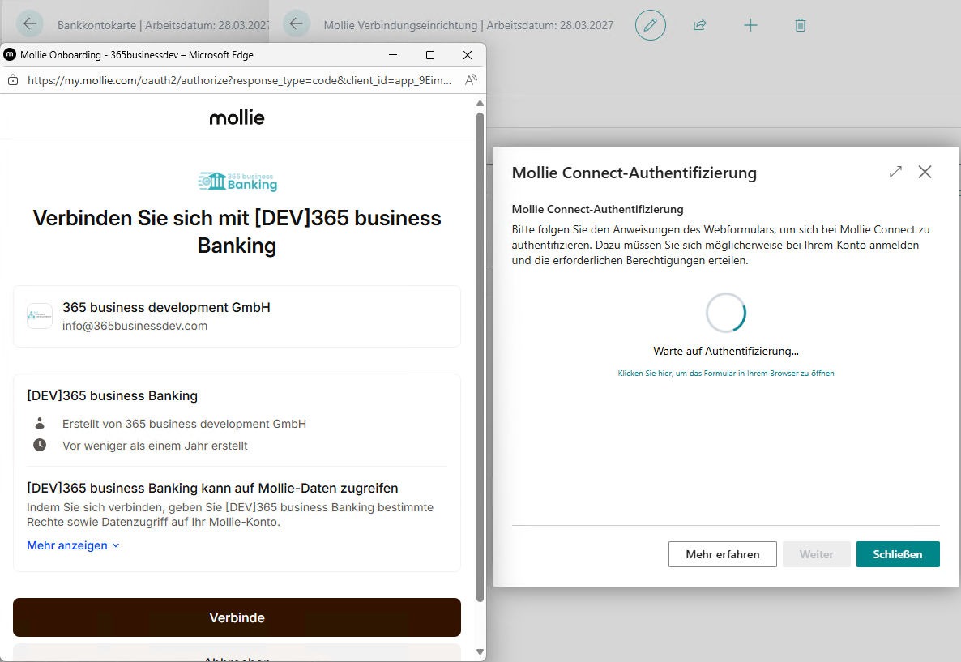Click the lock site info icon

pos(12,80)
